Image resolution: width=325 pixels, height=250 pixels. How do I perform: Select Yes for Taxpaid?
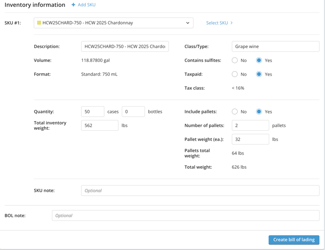pyautogui.click(x=259, y=74)
